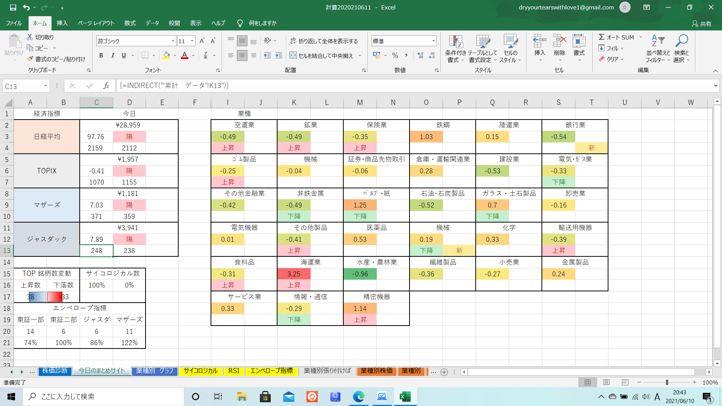The height and width of the screenshot is (406, 722).
Task: Click the fill color bucket icon
Action: tap(166, 56)
